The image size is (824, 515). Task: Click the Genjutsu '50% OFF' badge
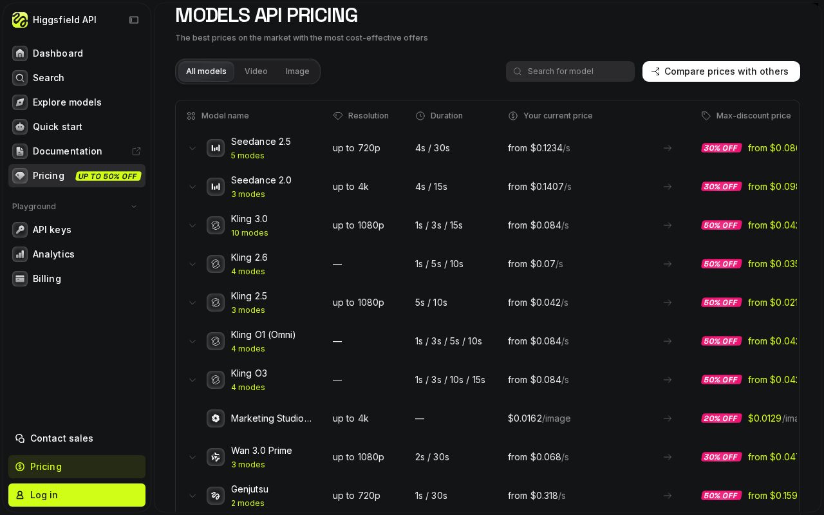[721, 496]
